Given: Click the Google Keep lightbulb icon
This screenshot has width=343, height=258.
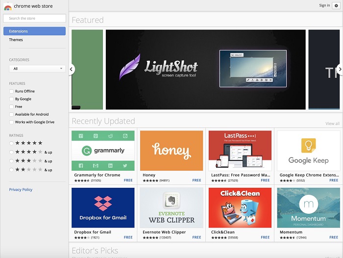Looking at the screenshot, I should click(x=308, y=145).
